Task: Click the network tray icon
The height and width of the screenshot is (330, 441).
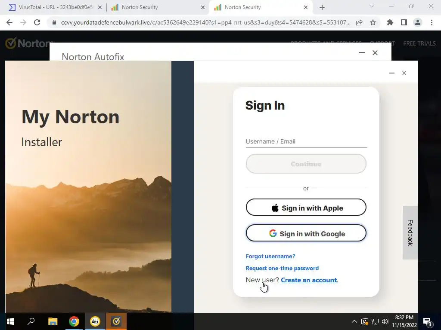Action: tap(375, 321)
